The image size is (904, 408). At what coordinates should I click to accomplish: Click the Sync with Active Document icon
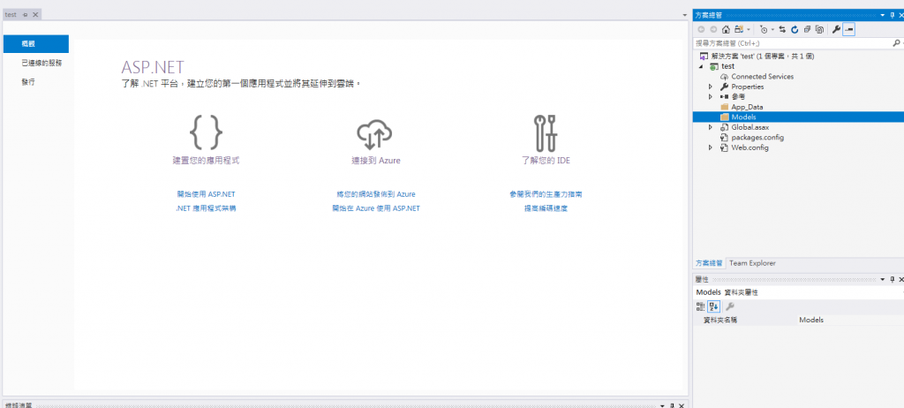pos(782,29)
